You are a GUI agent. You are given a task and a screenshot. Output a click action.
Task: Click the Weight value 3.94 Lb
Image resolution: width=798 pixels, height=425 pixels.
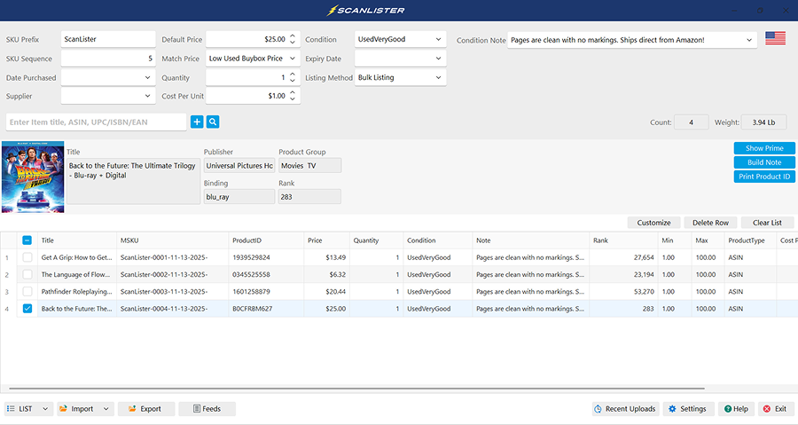(763, 122)
